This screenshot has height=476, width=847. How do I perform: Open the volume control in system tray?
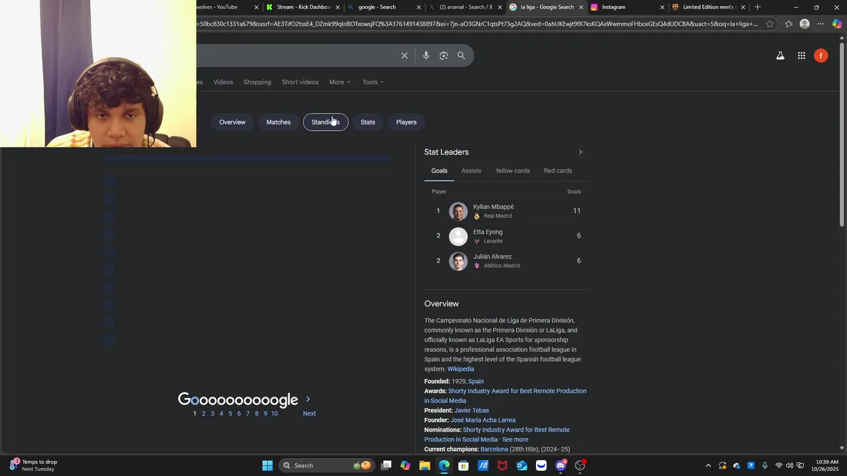point(789,465)
